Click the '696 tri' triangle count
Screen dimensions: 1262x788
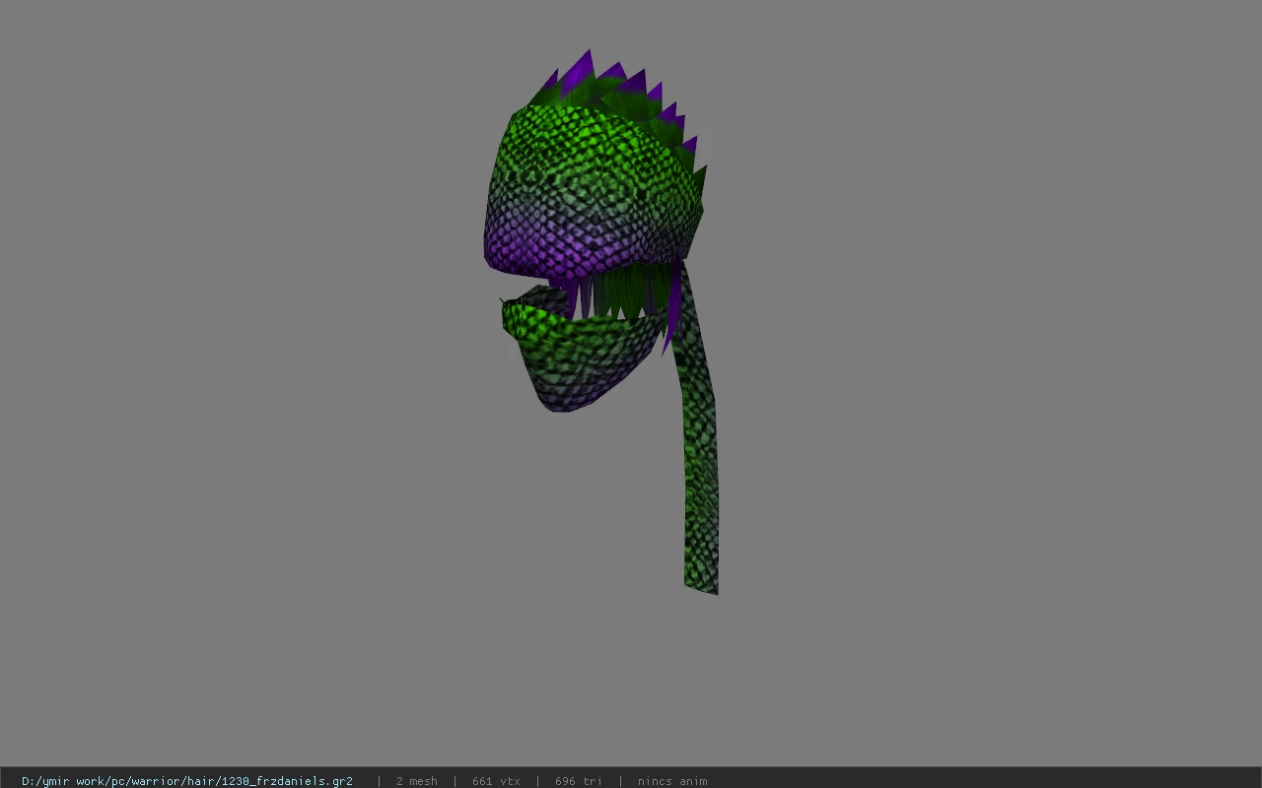579,781
